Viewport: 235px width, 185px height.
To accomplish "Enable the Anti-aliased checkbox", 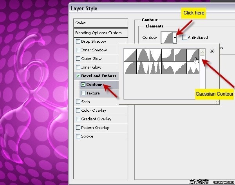I will pos(185,38).
